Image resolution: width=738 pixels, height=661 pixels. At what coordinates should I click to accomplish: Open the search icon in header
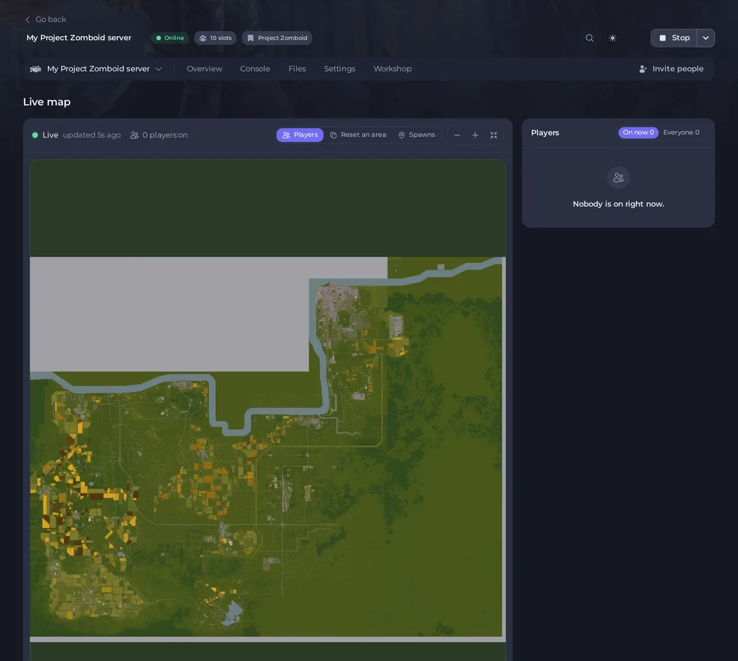pyautogui.click(x=589, y=38)
